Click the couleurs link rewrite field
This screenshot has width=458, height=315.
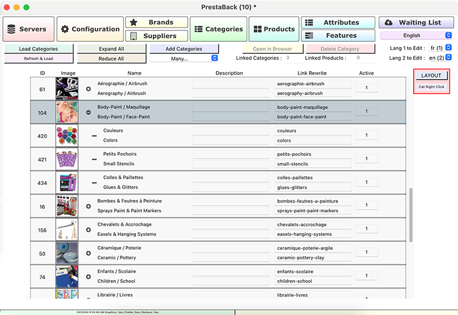point(313,131)
